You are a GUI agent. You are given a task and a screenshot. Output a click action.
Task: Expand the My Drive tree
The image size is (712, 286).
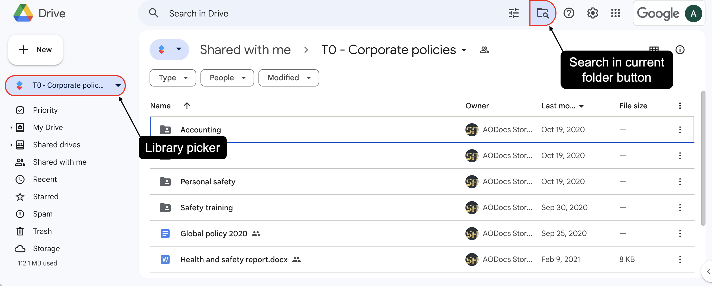coord(11,127)
